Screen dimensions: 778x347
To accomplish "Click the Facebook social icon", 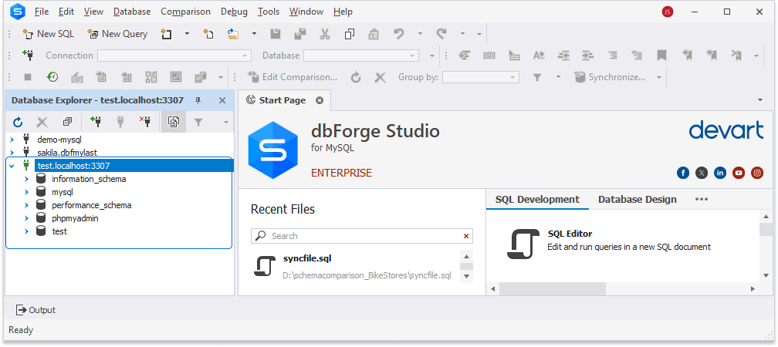I will point(683,173).
